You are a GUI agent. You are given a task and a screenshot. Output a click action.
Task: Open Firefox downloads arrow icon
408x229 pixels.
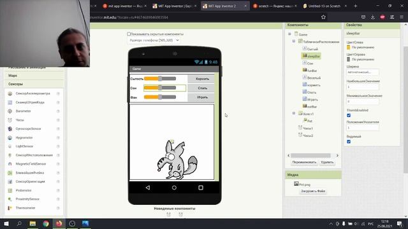click(x=372, y=17)
